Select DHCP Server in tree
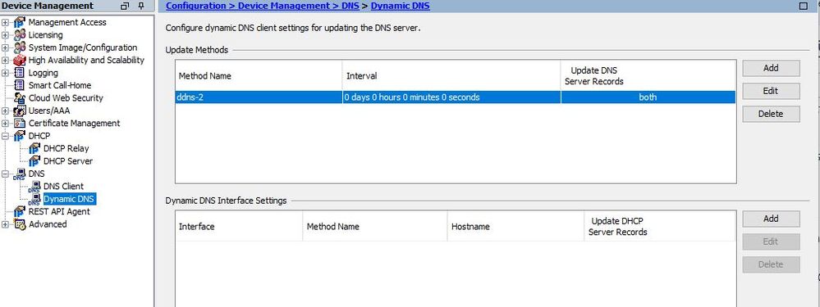Image resolution: width=820 pixels, height=307 pixels. (x=68, y=161)
